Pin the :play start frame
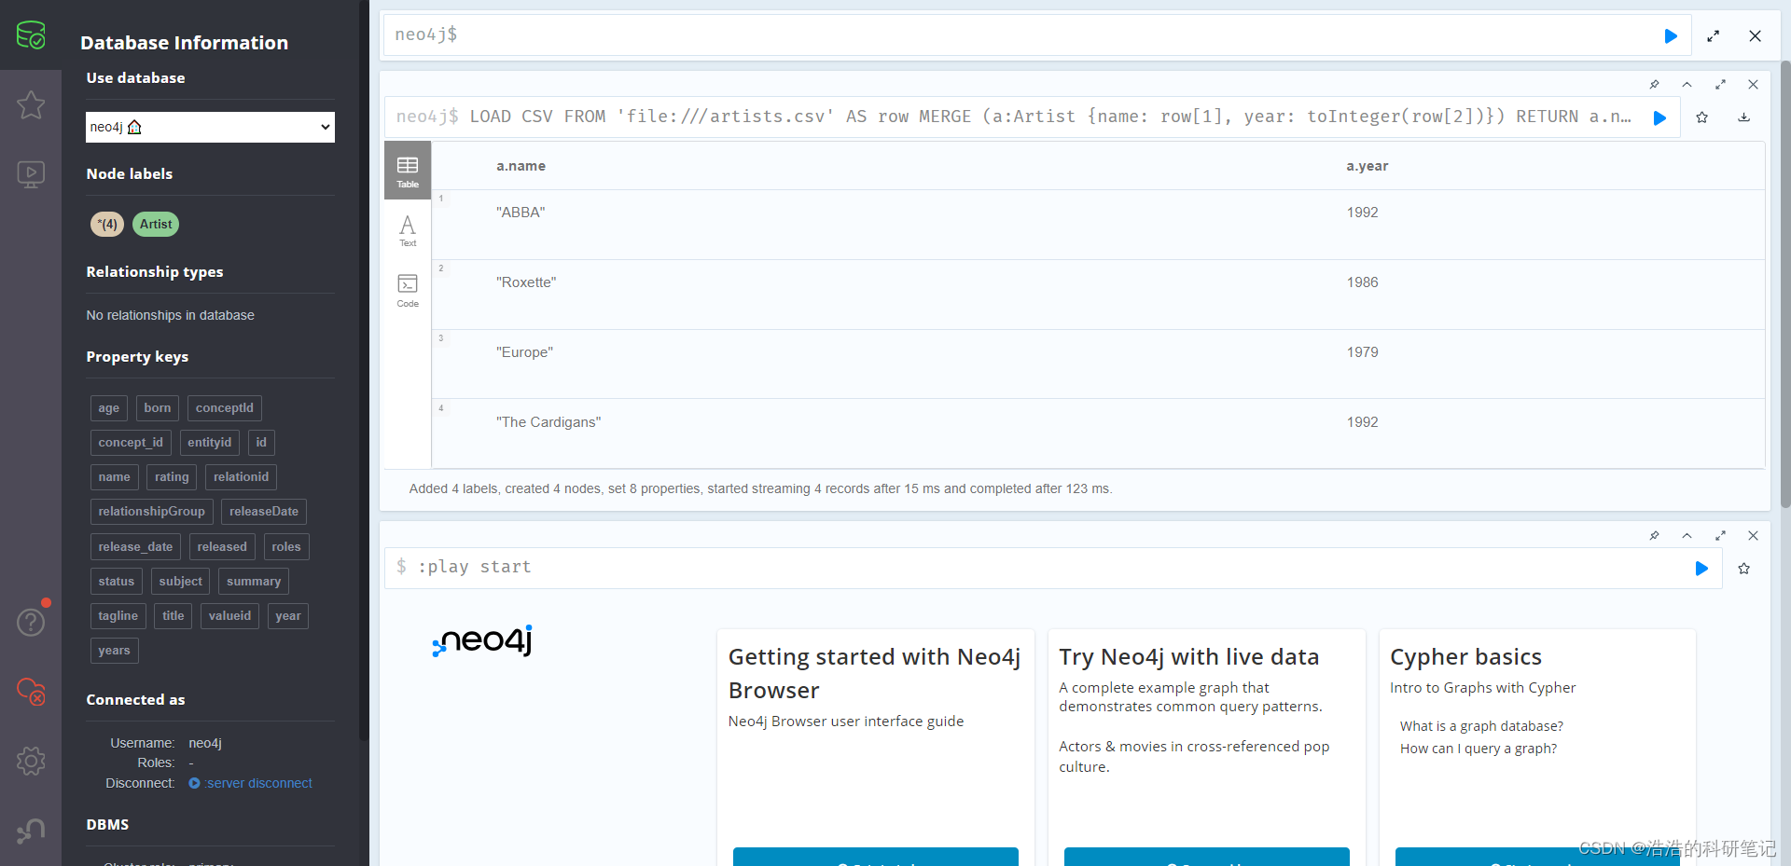The image size is (1791, 866). click(x=1654, y=536)
